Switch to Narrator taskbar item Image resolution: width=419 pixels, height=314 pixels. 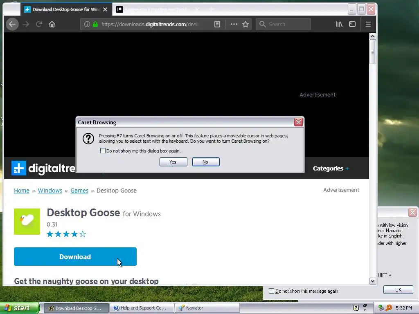pos(207,308)
